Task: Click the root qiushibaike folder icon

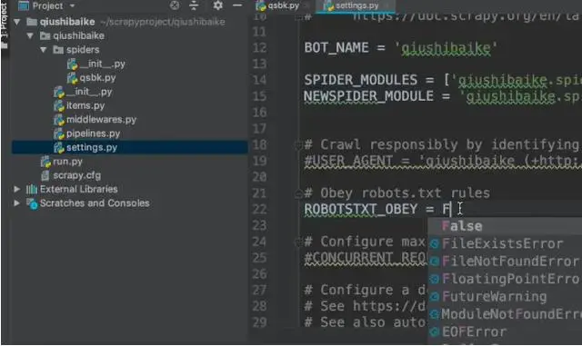Action: pos(32,22)
